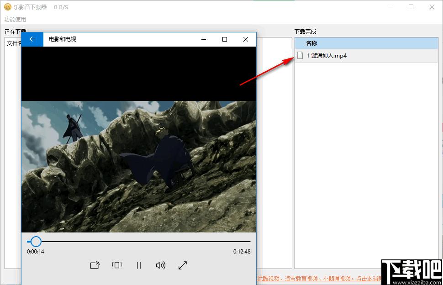Click the 下载完成 panel label
Screen dimensions: 443x285
point(306,32)
